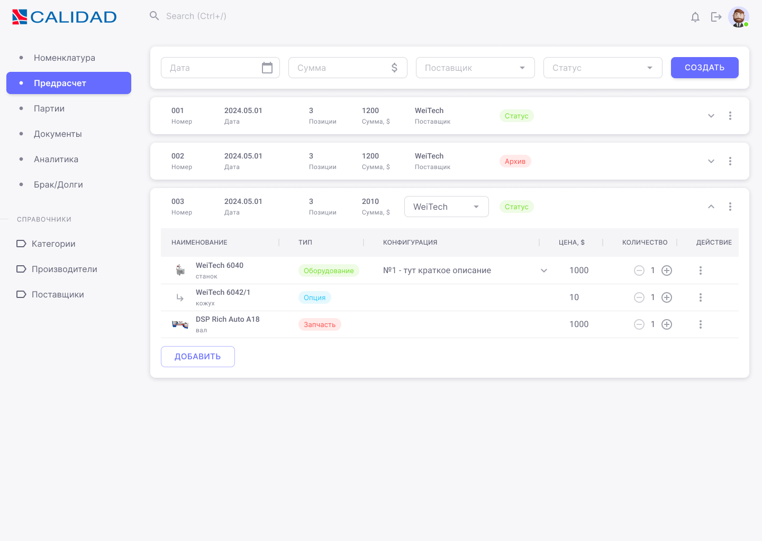Go to Партии page
Viewport: 762px width, 541px height.
click(x=69, y=108)
